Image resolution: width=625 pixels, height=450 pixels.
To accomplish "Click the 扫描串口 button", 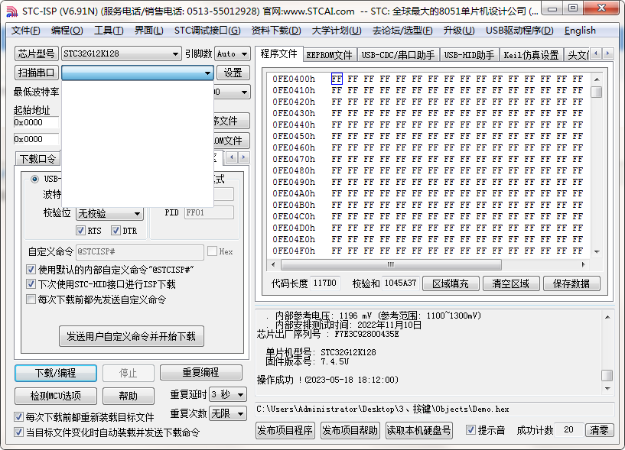I will coord(36,73).
